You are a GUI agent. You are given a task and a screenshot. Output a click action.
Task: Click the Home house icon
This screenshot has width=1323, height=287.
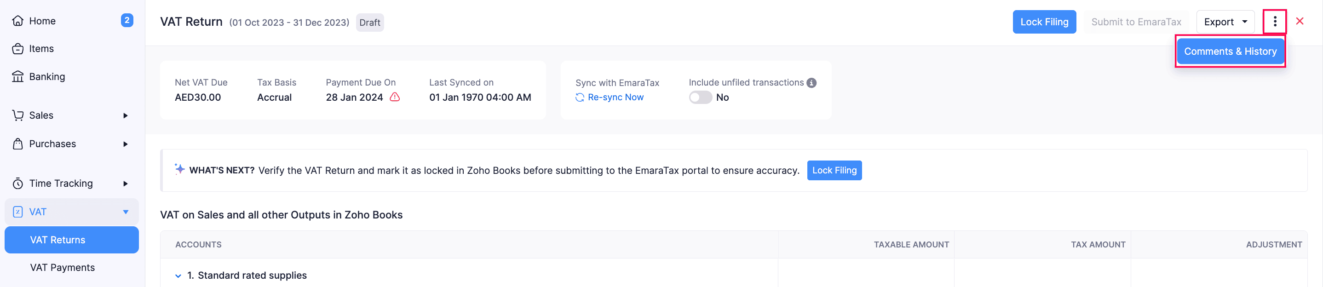(x=18, y=21)
